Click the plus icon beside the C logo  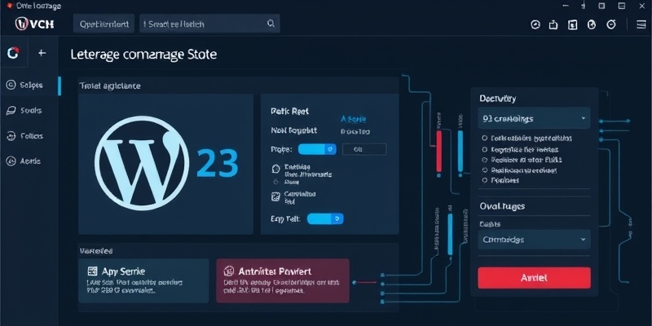(42, 53)
